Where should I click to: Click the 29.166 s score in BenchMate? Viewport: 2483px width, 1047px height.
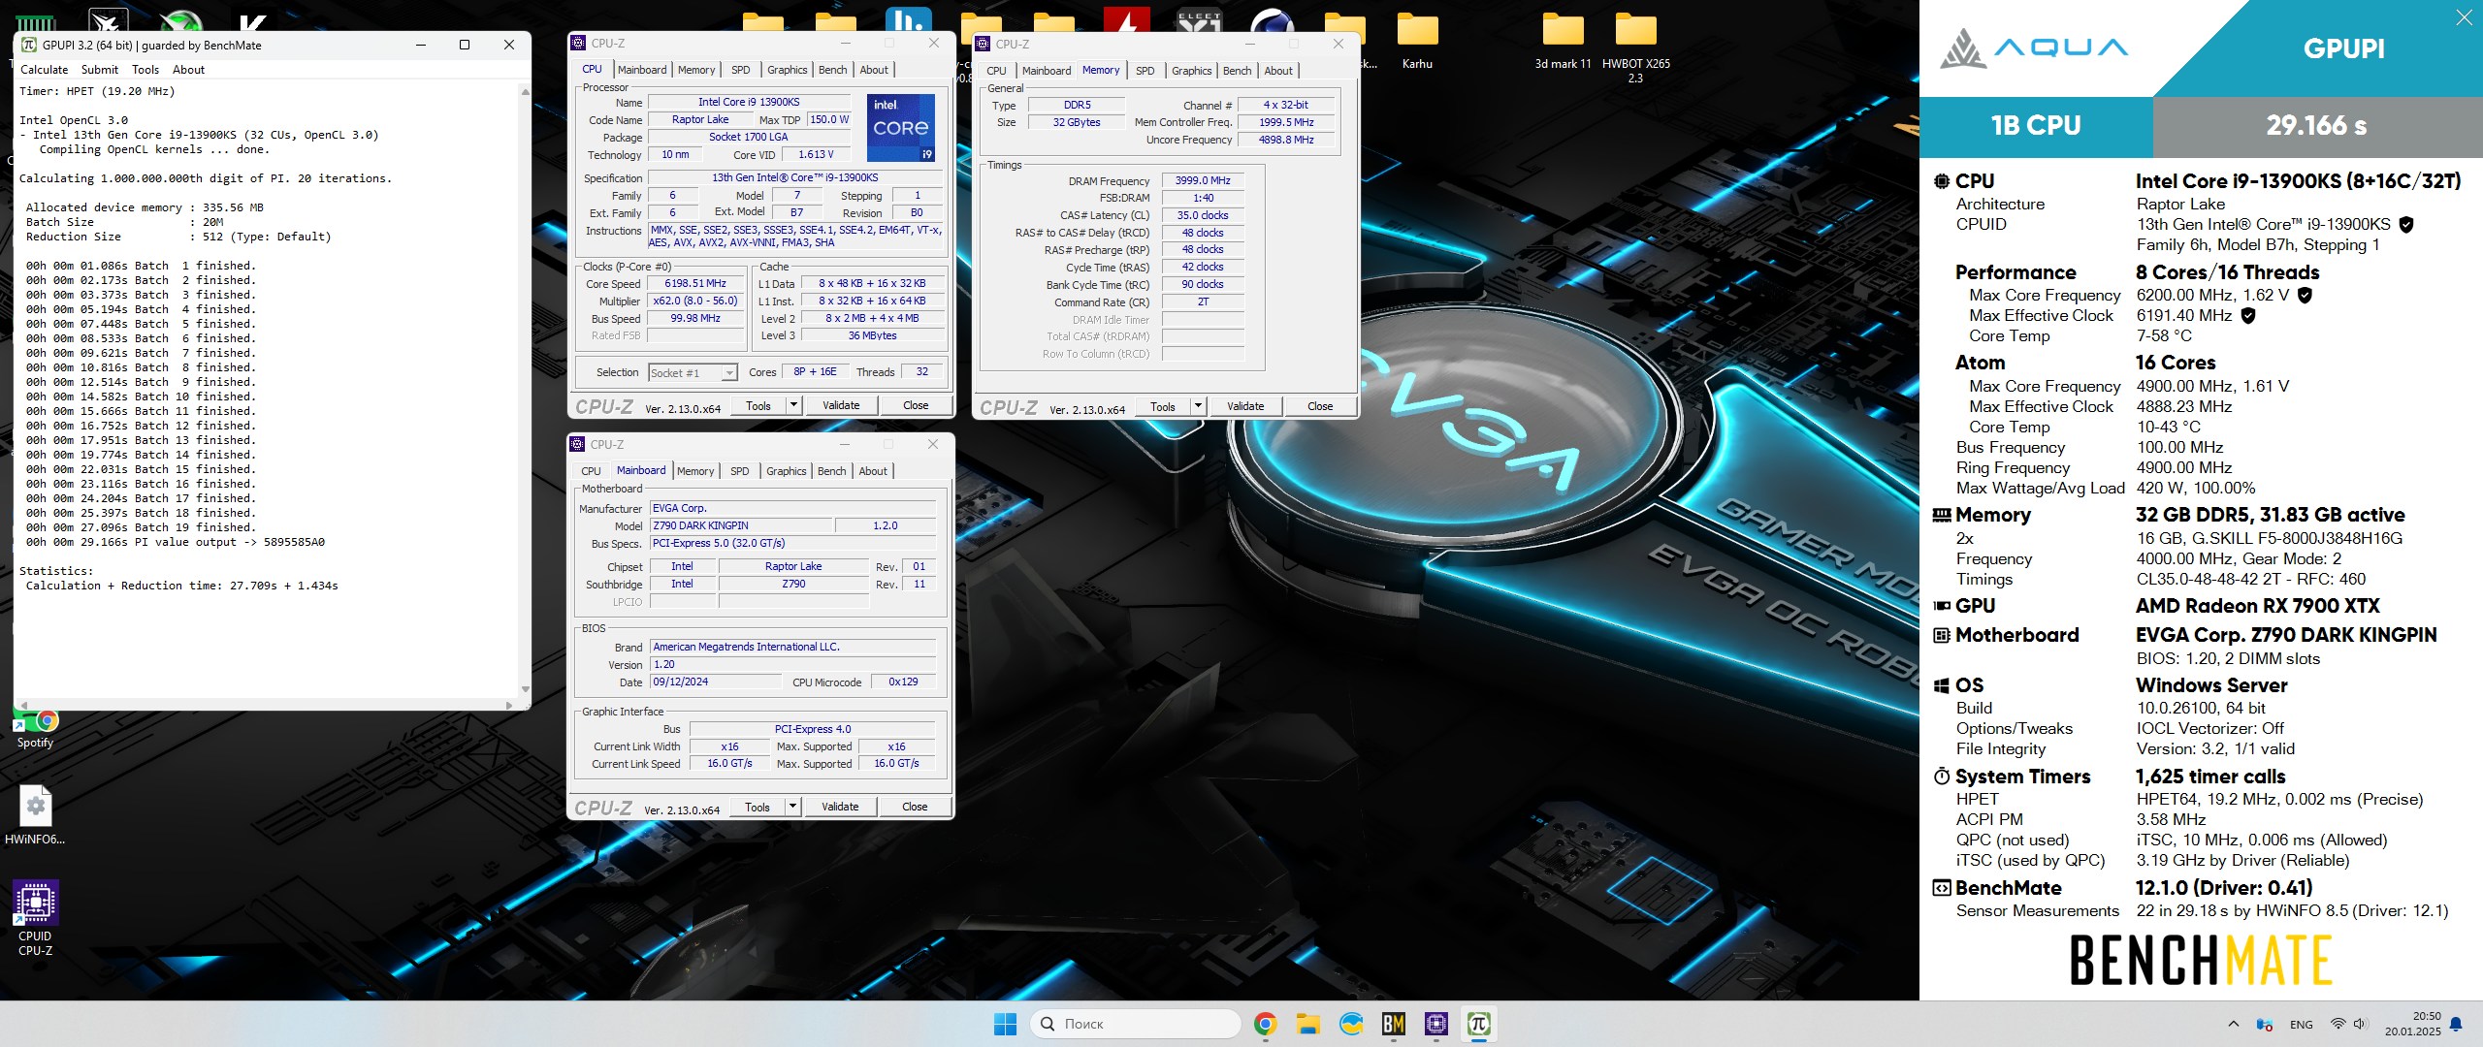coord(2317,126)
